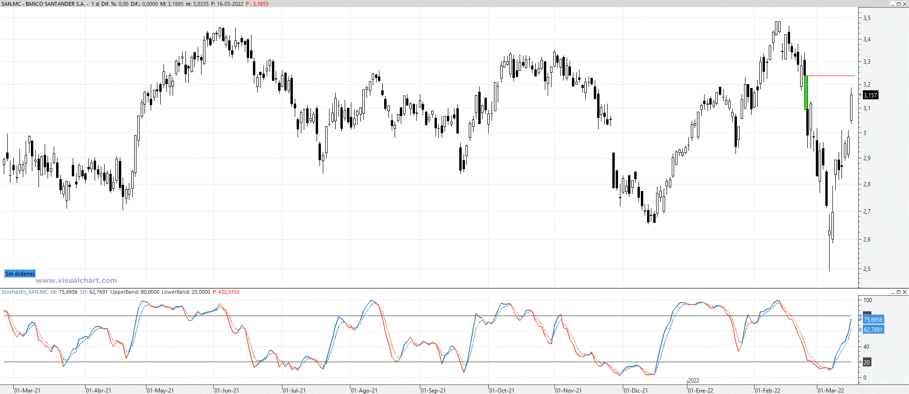Close the SAN.MC price chart window
909x394 pixels.
point(905,4)
